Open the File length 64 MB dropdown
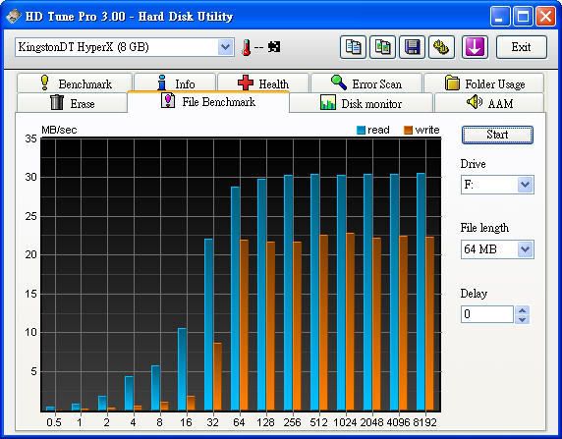This screenshot has height=439, width=562. tap(525, 249)
